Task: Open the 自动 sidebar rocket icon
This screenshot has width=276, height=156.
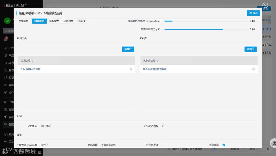Action: point(5,117)
